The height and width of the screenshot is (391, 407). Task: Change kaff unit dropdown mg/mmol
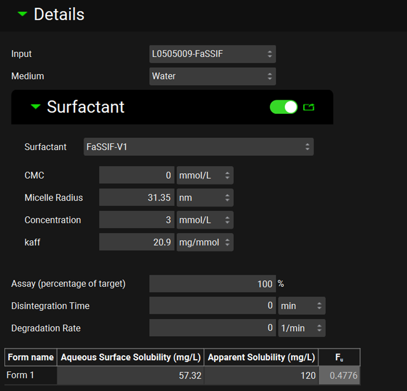(x=205, y=242)
